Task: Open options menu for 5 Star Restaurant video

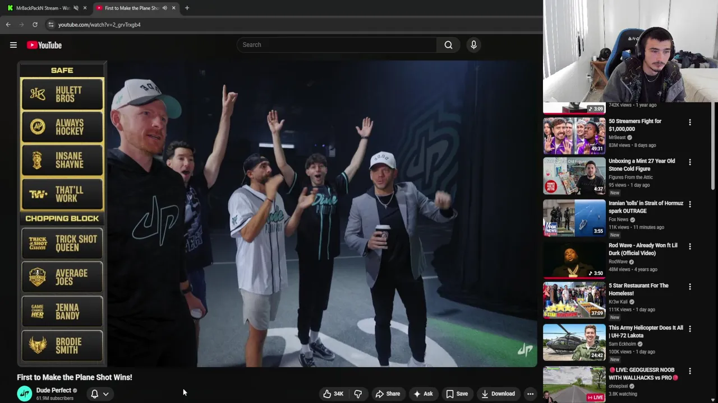Action: (x=690, y=287)
